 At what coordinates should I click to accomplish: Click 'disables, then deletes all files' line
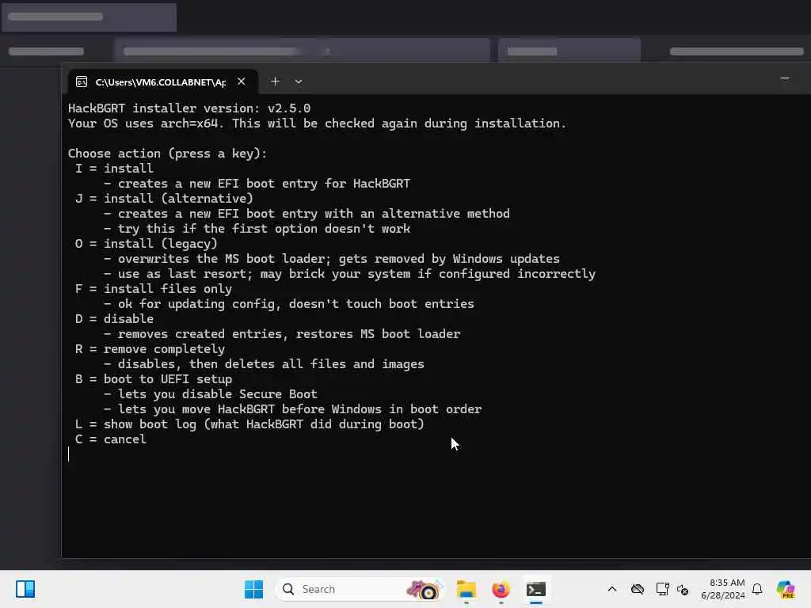(x=264, y=364)
